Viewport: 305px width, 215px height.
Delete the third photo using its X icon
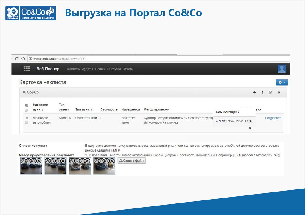pyautogui.click(x=87, y=161)
